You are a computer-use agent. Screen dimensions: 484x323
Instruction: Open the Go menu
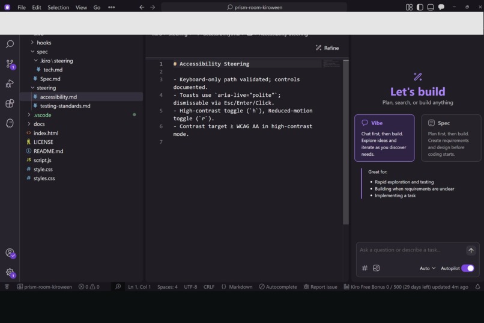(x=97, y=7)
